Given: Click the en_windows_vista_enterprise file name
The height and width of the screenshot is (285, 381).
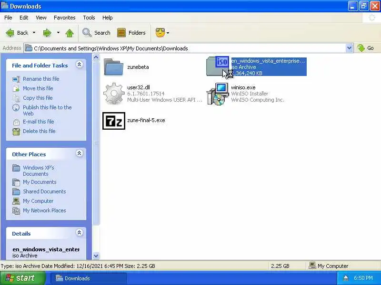Looking at the screenshot, I should pyautogui.click(x=268, y=61).
